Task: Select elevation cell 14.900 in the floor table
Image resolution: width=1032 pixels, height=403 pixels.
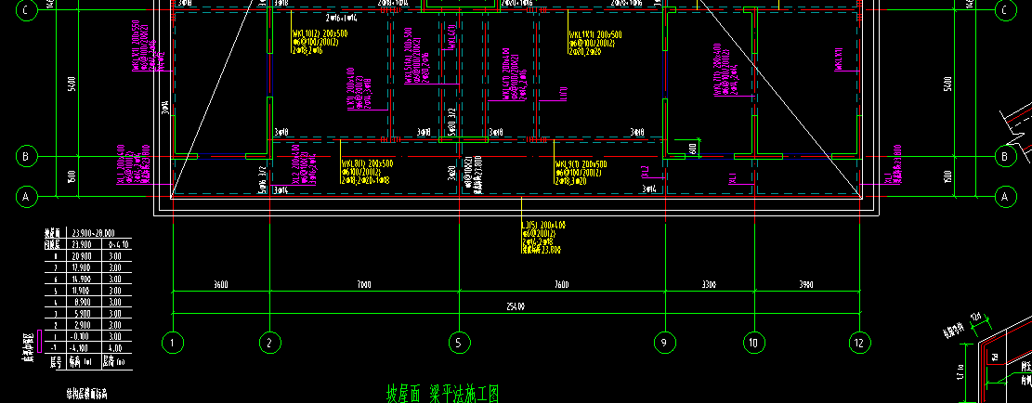Action: (81, 279)
